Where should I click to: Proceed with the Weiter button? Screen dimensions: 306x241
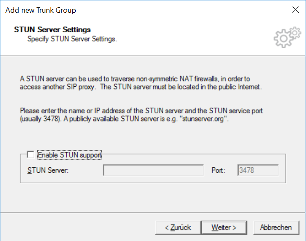(224, 227)
